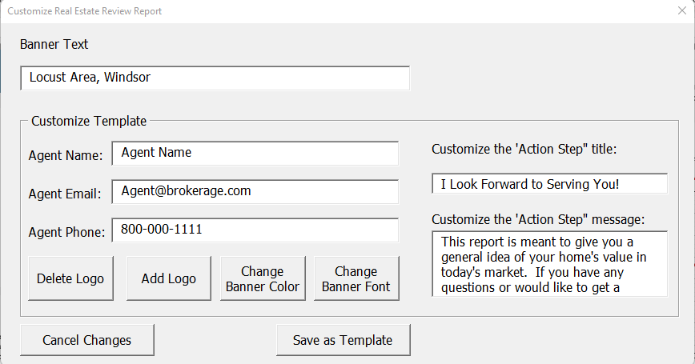Image resolution: width=695 pixels, height=364 pixels.
Task: Click inside the Action Step message box
Action: 548,264
